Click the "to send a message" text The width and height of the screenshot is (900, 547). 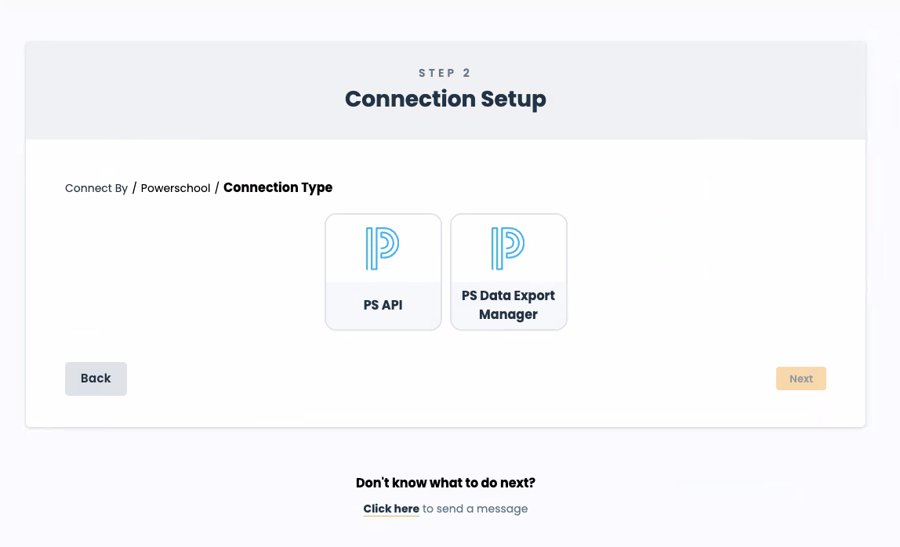coord(475,509)
